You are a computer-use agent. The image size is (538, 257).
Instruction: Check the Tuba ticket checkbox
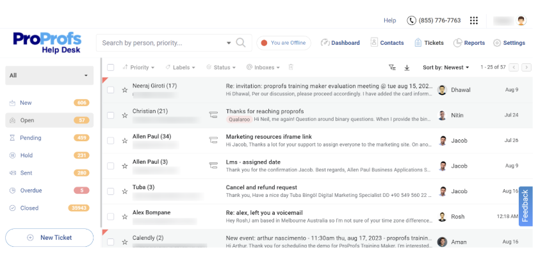110,192
